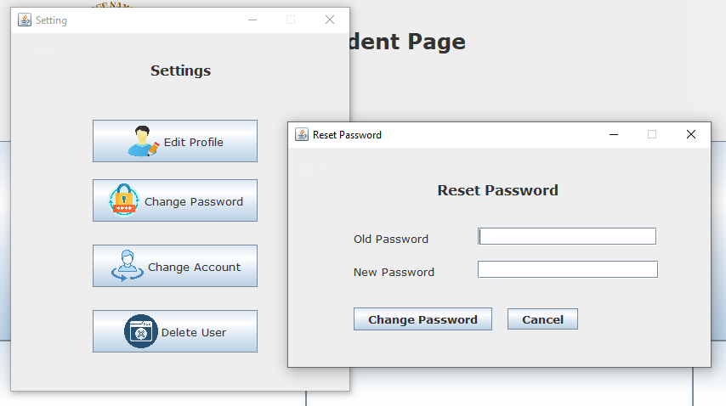Viewport: 726px width, 406px height.
Task: Open Edit Profile from Settings
Action: [x=175, y=141]
